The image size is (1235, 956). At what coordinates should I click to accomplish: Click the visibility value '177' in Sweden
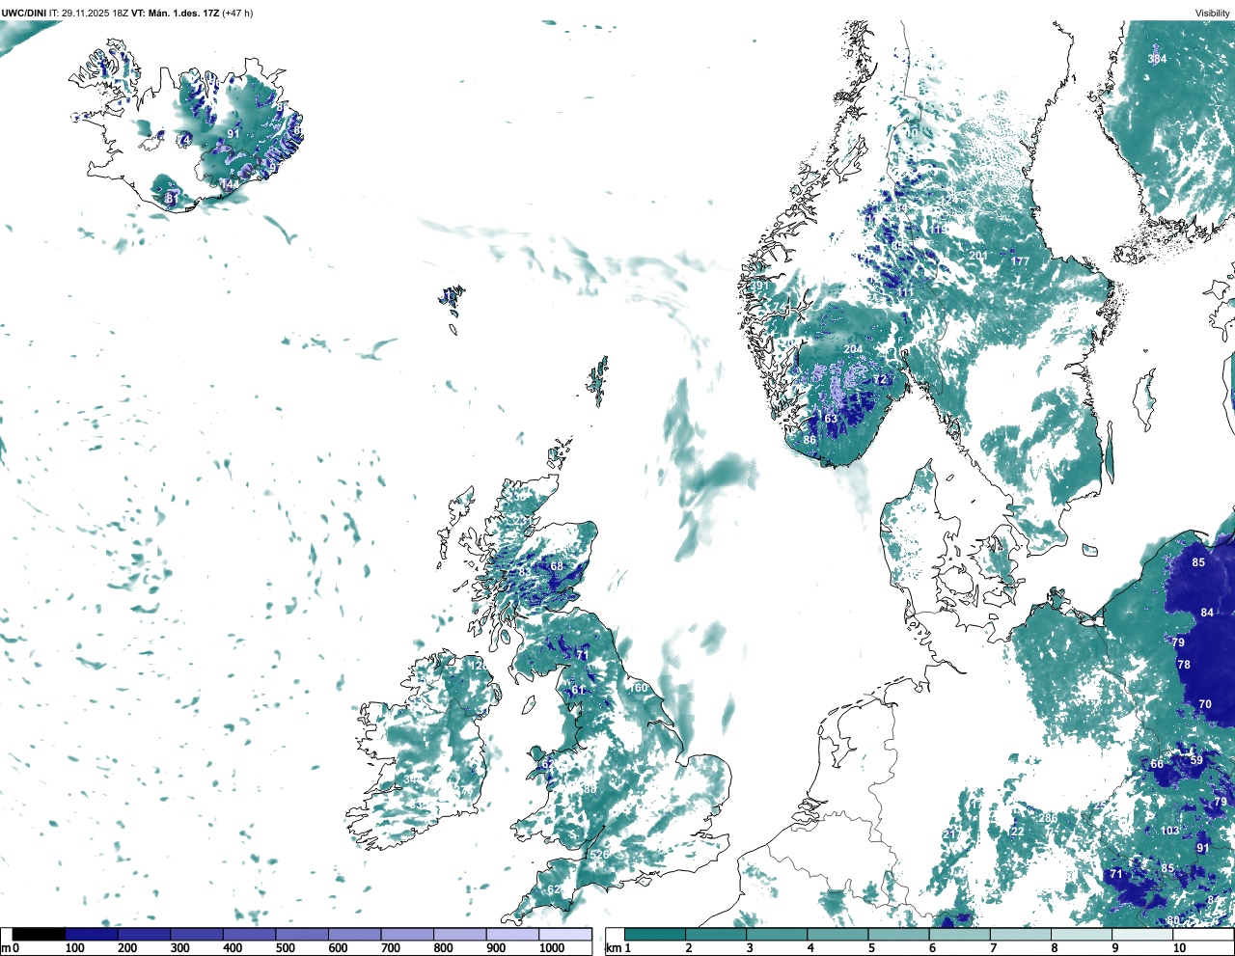pyautogui.click(x=1020, y=261)
